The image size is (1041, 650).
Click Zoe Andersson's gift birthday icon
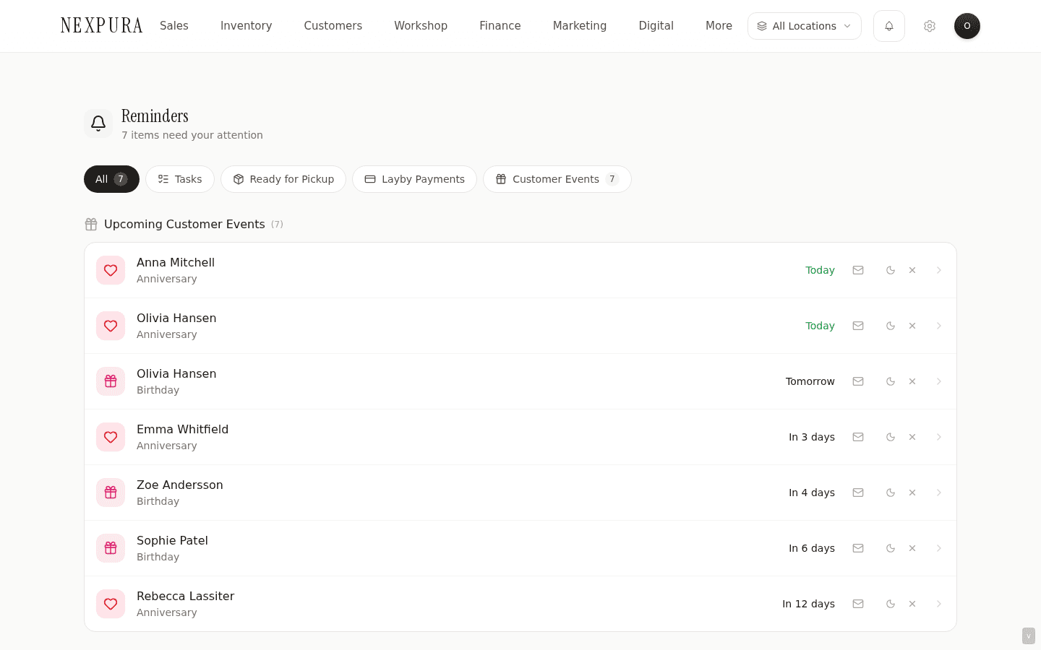click(x=111, y=493)
